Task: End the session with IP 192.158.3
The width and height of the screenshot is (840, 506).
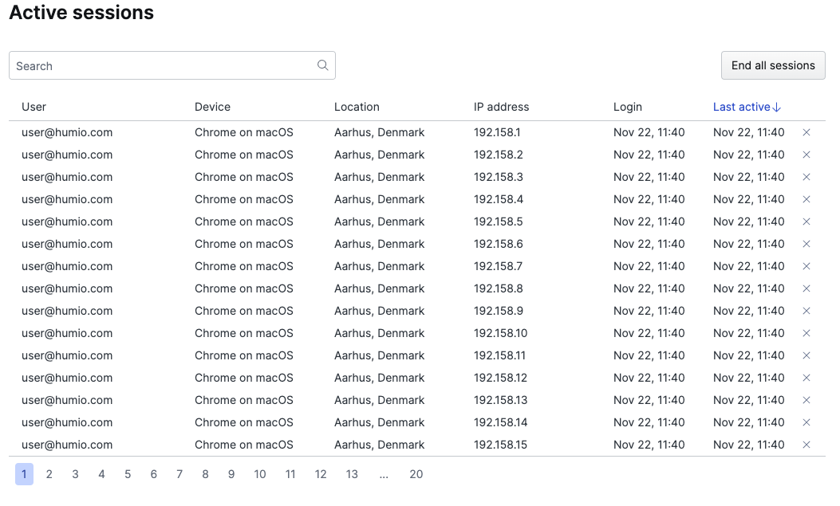Action: pos(806,177)
